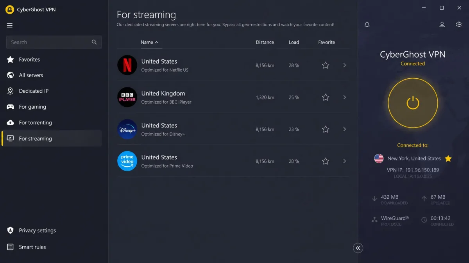Click the yellow power button to disconnect
Viewport: 469px width, 263px height.
[413, 103]
